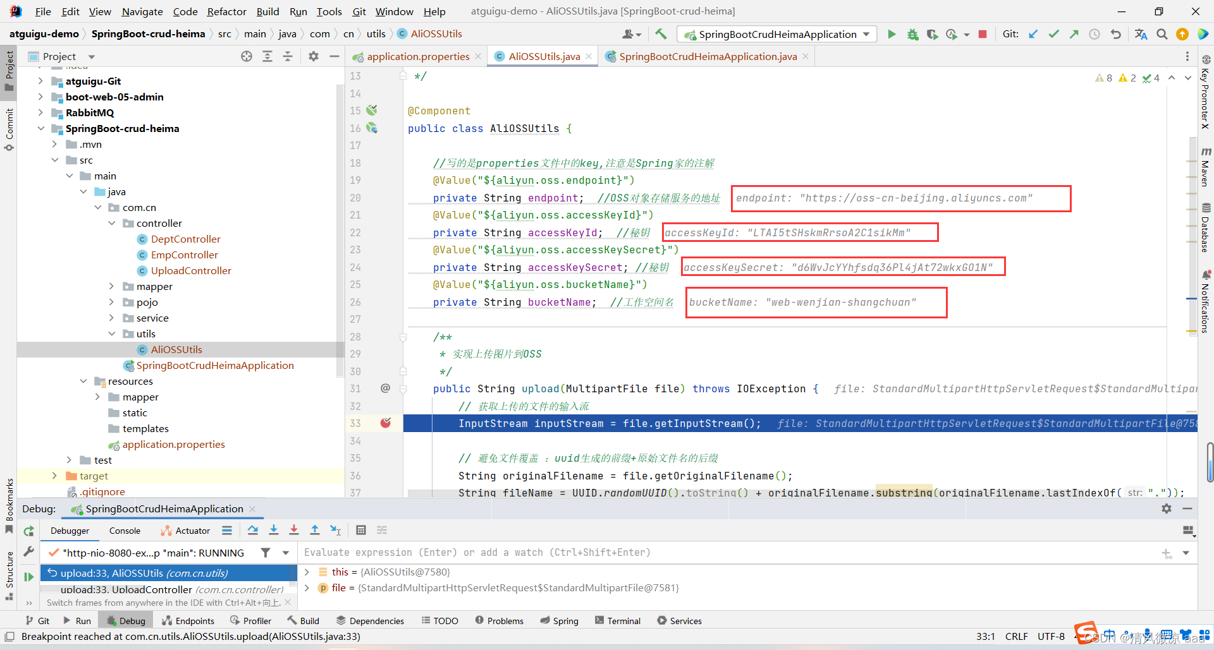Open Project panel settings gear
The width and height of the screenshot is (1214, 650).
click(314, 56)
